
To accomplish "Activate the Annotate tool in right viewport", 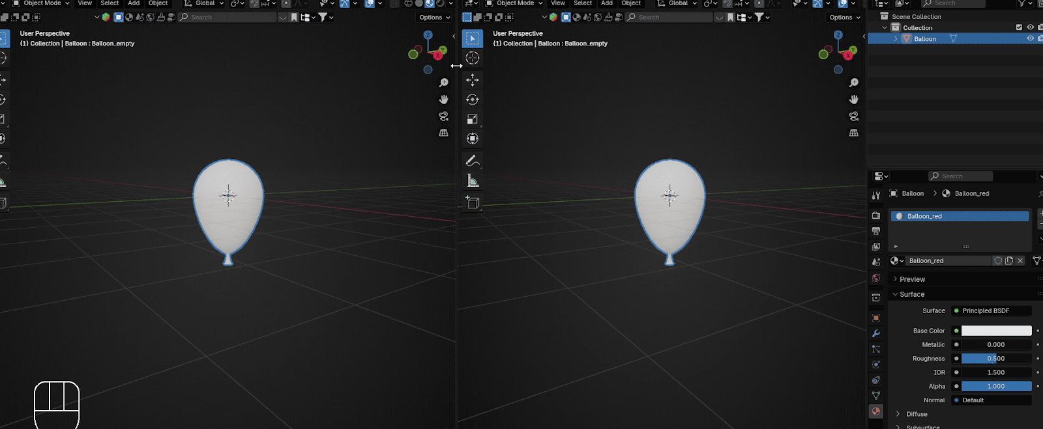I will click(473, 161).
